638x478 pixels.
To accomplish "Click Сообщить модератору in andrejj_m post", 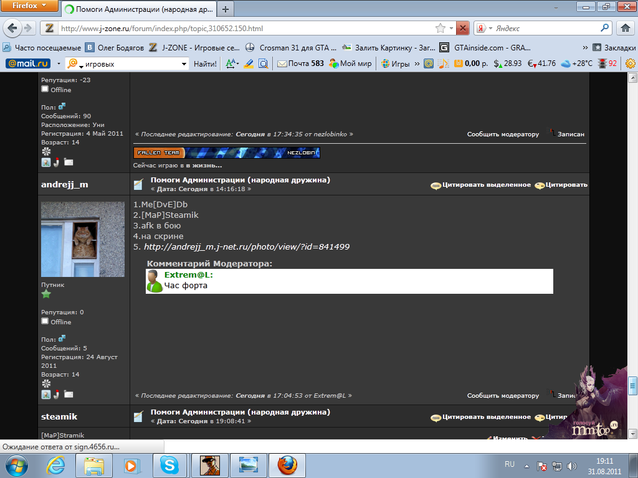I will tap(503, 395).
